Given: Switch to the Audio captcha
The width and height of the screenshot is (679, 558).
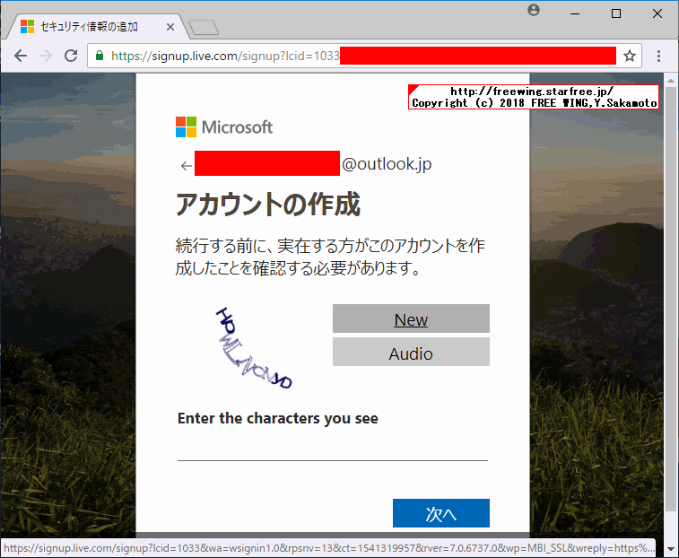Looking at the screenshot, I should (411, 353).
